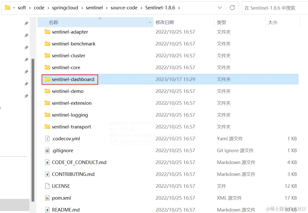Select the sentinel-core folder name
This screenshot has height=213, width=308.
66,67
